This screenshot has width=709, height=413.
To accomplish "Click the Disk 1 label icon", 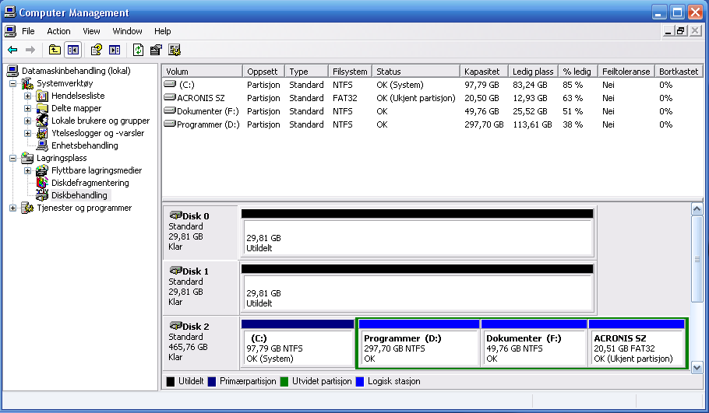I will [175, 271].
